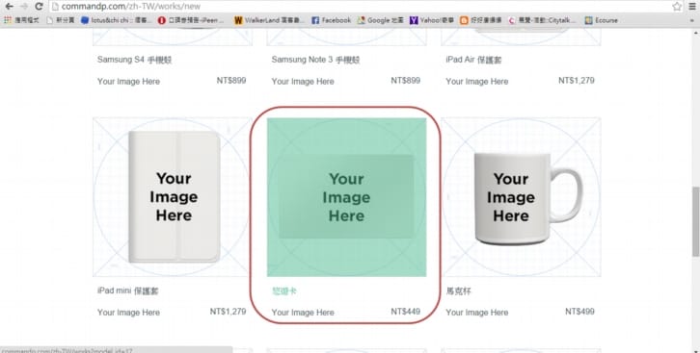Image resolution: width=700 pixels, height=353 pixels.
Task: Click the browser forward arrow
Action: [24, 6]
